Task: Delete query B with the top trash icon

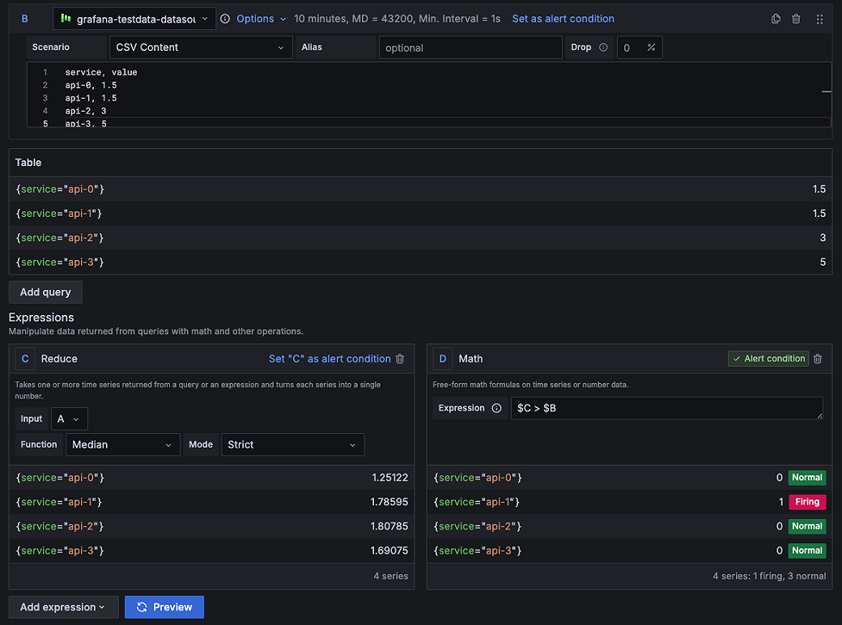Action: click(796, 18)
